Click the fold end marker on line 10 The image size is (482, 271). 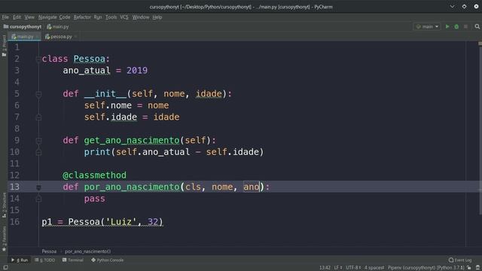click(x=38, y=152)
